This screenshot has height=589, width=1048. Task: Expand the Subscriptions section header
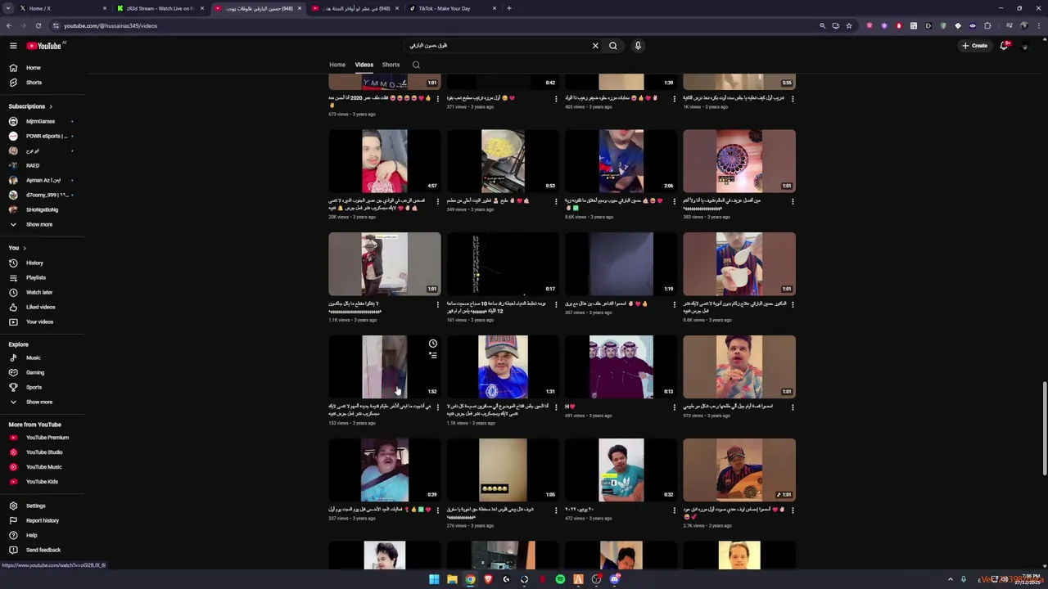[x=30, y=106]
